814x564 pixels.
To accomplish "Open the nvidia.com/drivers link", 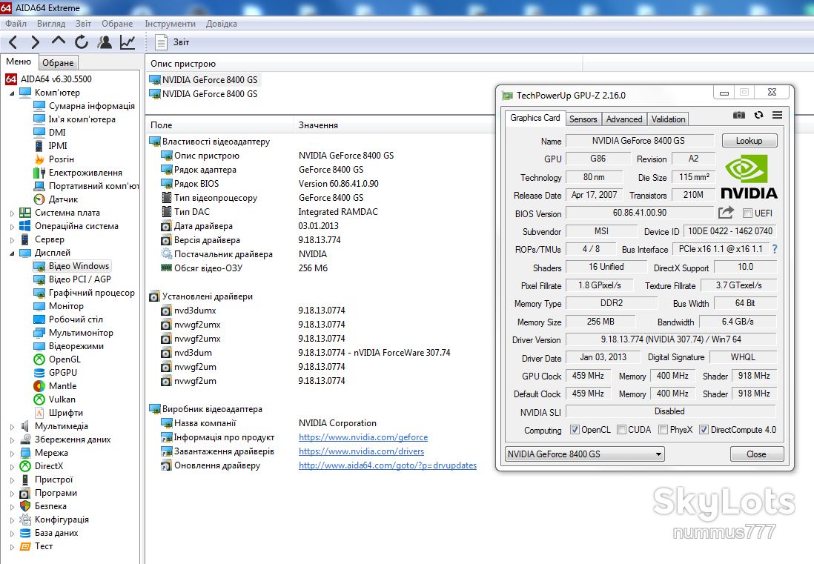I will (x=361, y=451).
